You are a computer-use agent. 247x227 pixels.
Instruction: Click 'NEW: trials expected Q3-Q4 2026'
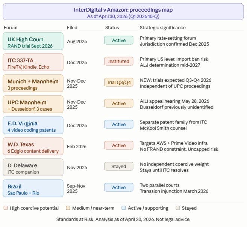pyautogui.click(x=176, y=80)
